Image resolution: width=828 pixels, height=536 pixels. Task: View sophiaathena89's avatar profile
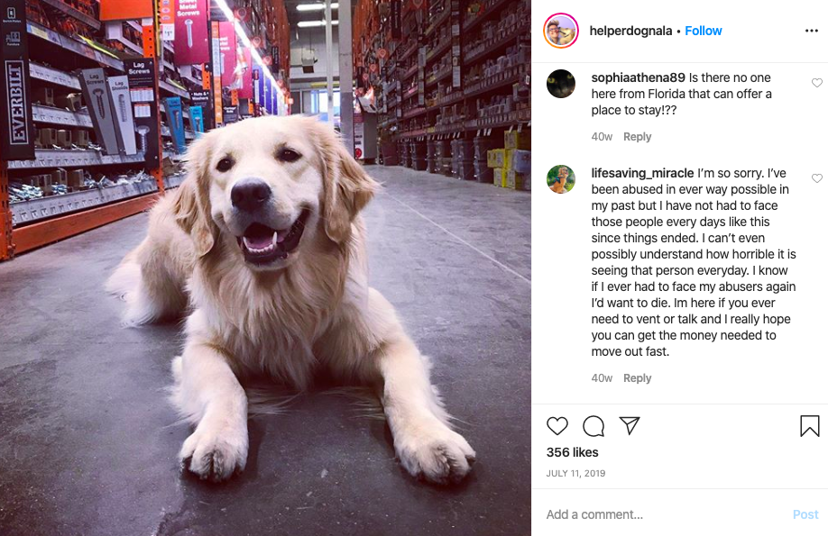point(561,84)
